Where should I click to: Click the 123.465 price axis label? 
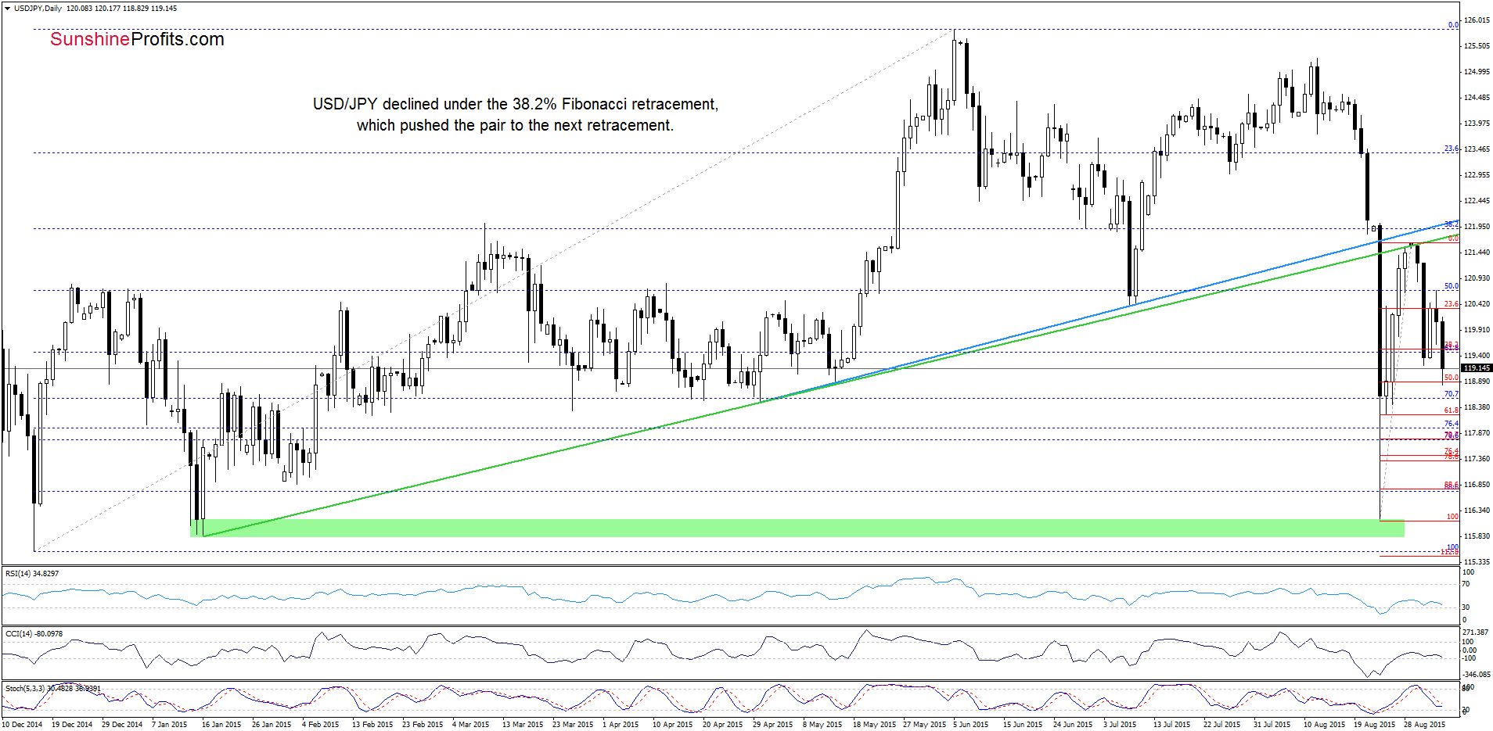point(1477,149)
